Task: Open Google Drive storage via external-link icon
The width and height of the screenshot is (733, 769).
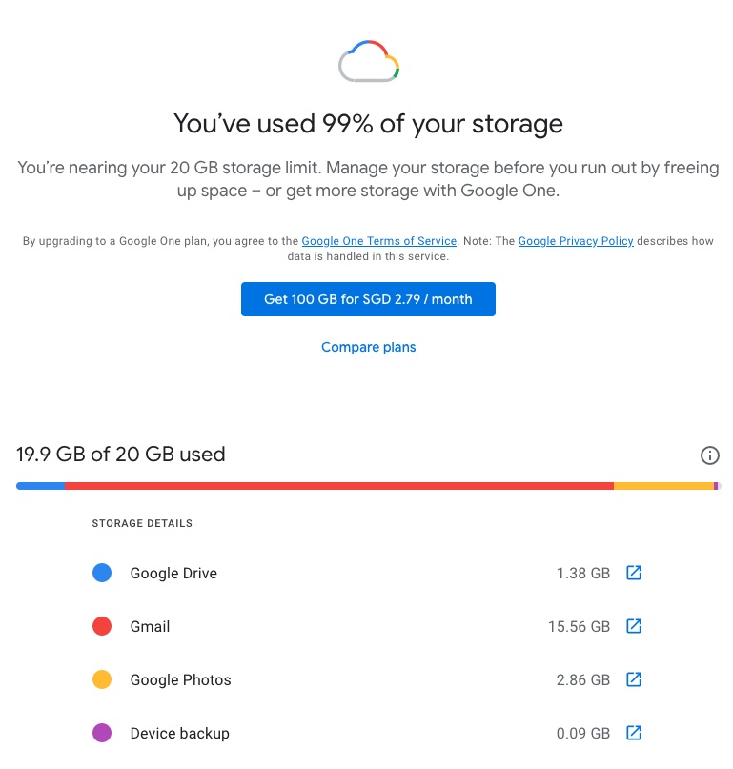Action: [x=633, y=573]
